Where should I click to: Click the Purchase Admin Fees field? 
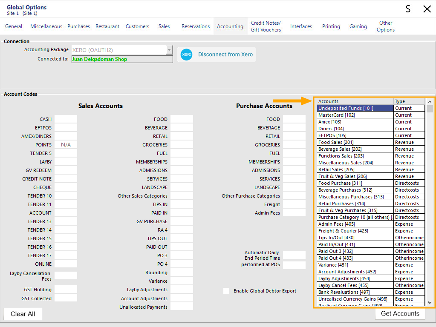tap(294, 213)
